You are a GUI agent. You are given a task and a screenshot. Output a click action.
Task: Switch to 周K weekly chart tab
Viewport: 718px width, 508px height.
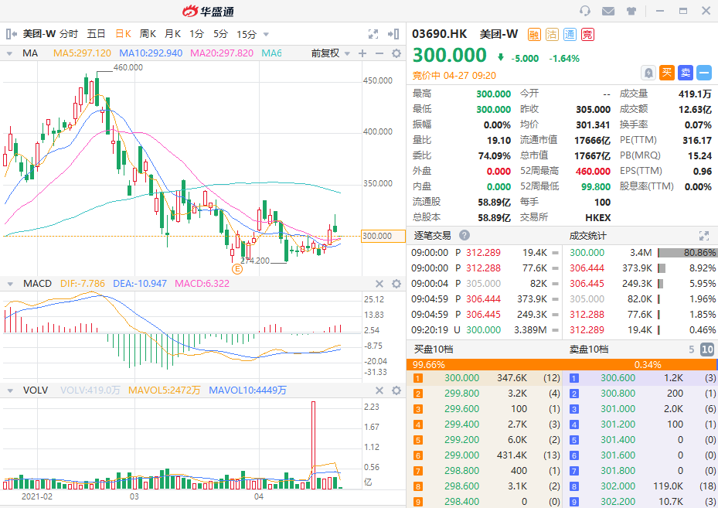click(148, 34)
